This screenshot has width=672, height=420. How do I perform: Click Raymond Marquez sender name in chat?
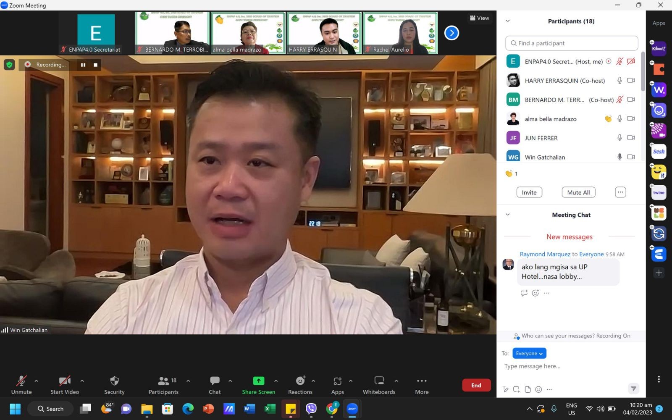pos(545,254)
